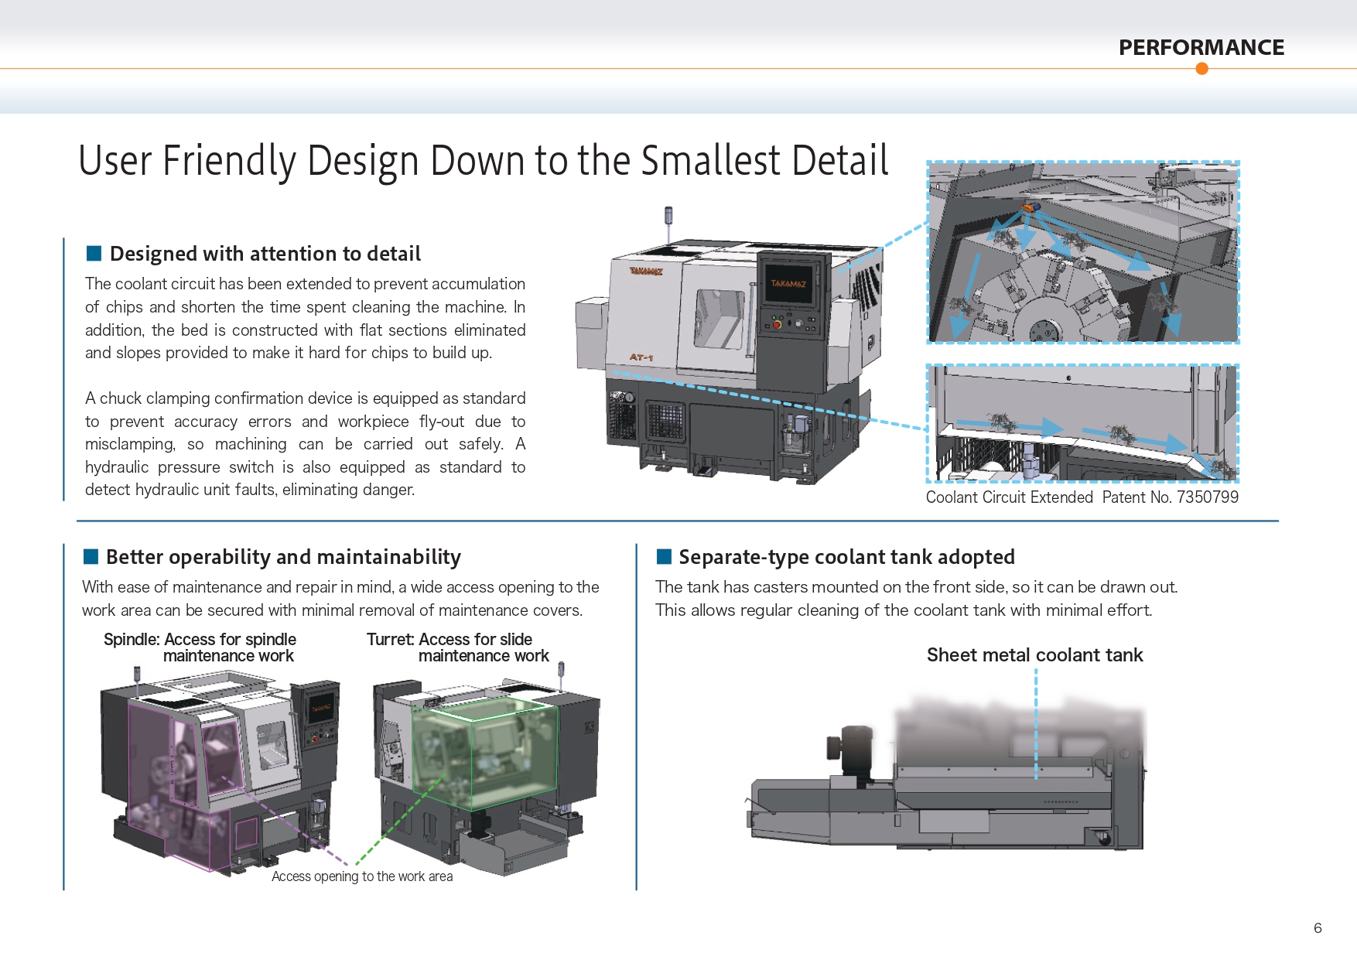Image resolution: width=1357 pixels, height=960 pixels.
Task: Click the caption 'Access opening to the work area'
Action: coord(362,876)
